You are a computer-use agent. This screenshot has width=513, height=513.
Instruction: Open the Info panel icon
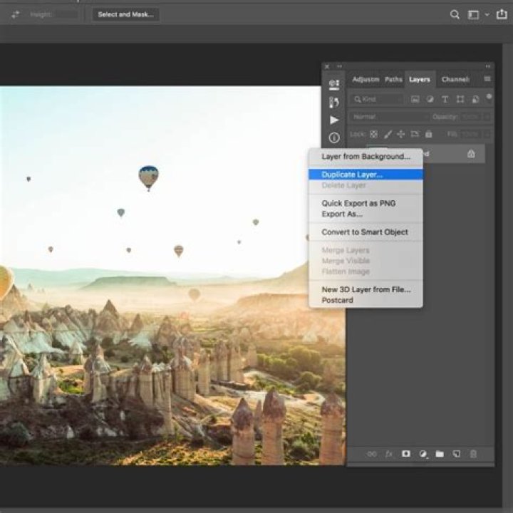333,138
